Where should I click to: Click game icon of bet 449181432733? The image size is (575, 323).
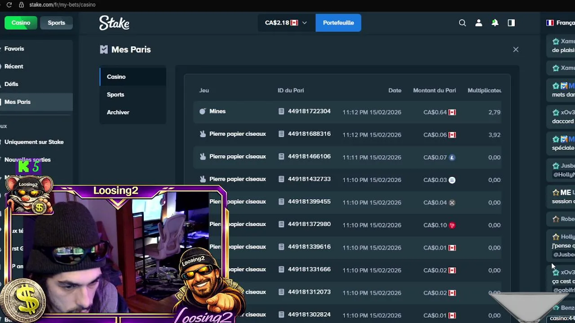pos(203,179)
